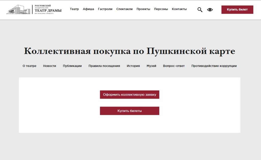Click the theatre building logo

click(18, 9)
